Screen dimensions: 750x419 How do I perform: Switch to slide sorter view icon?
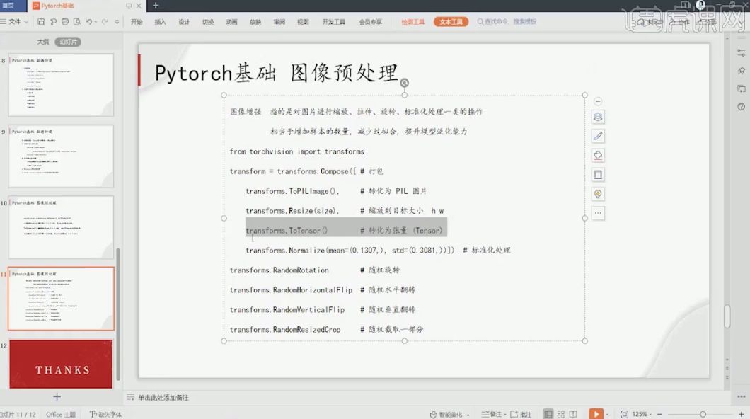pos(560,414)
